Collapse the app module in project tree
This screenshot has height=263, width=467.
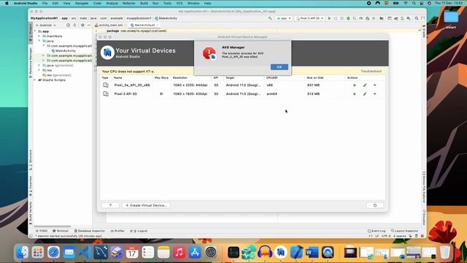[x=36, y=31]
